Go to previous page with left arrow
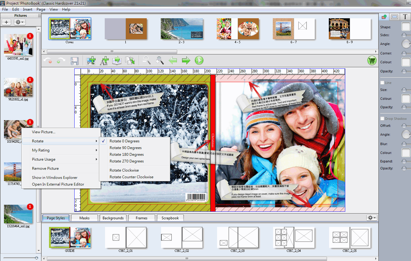411x261 pixels. coord(173,61)
